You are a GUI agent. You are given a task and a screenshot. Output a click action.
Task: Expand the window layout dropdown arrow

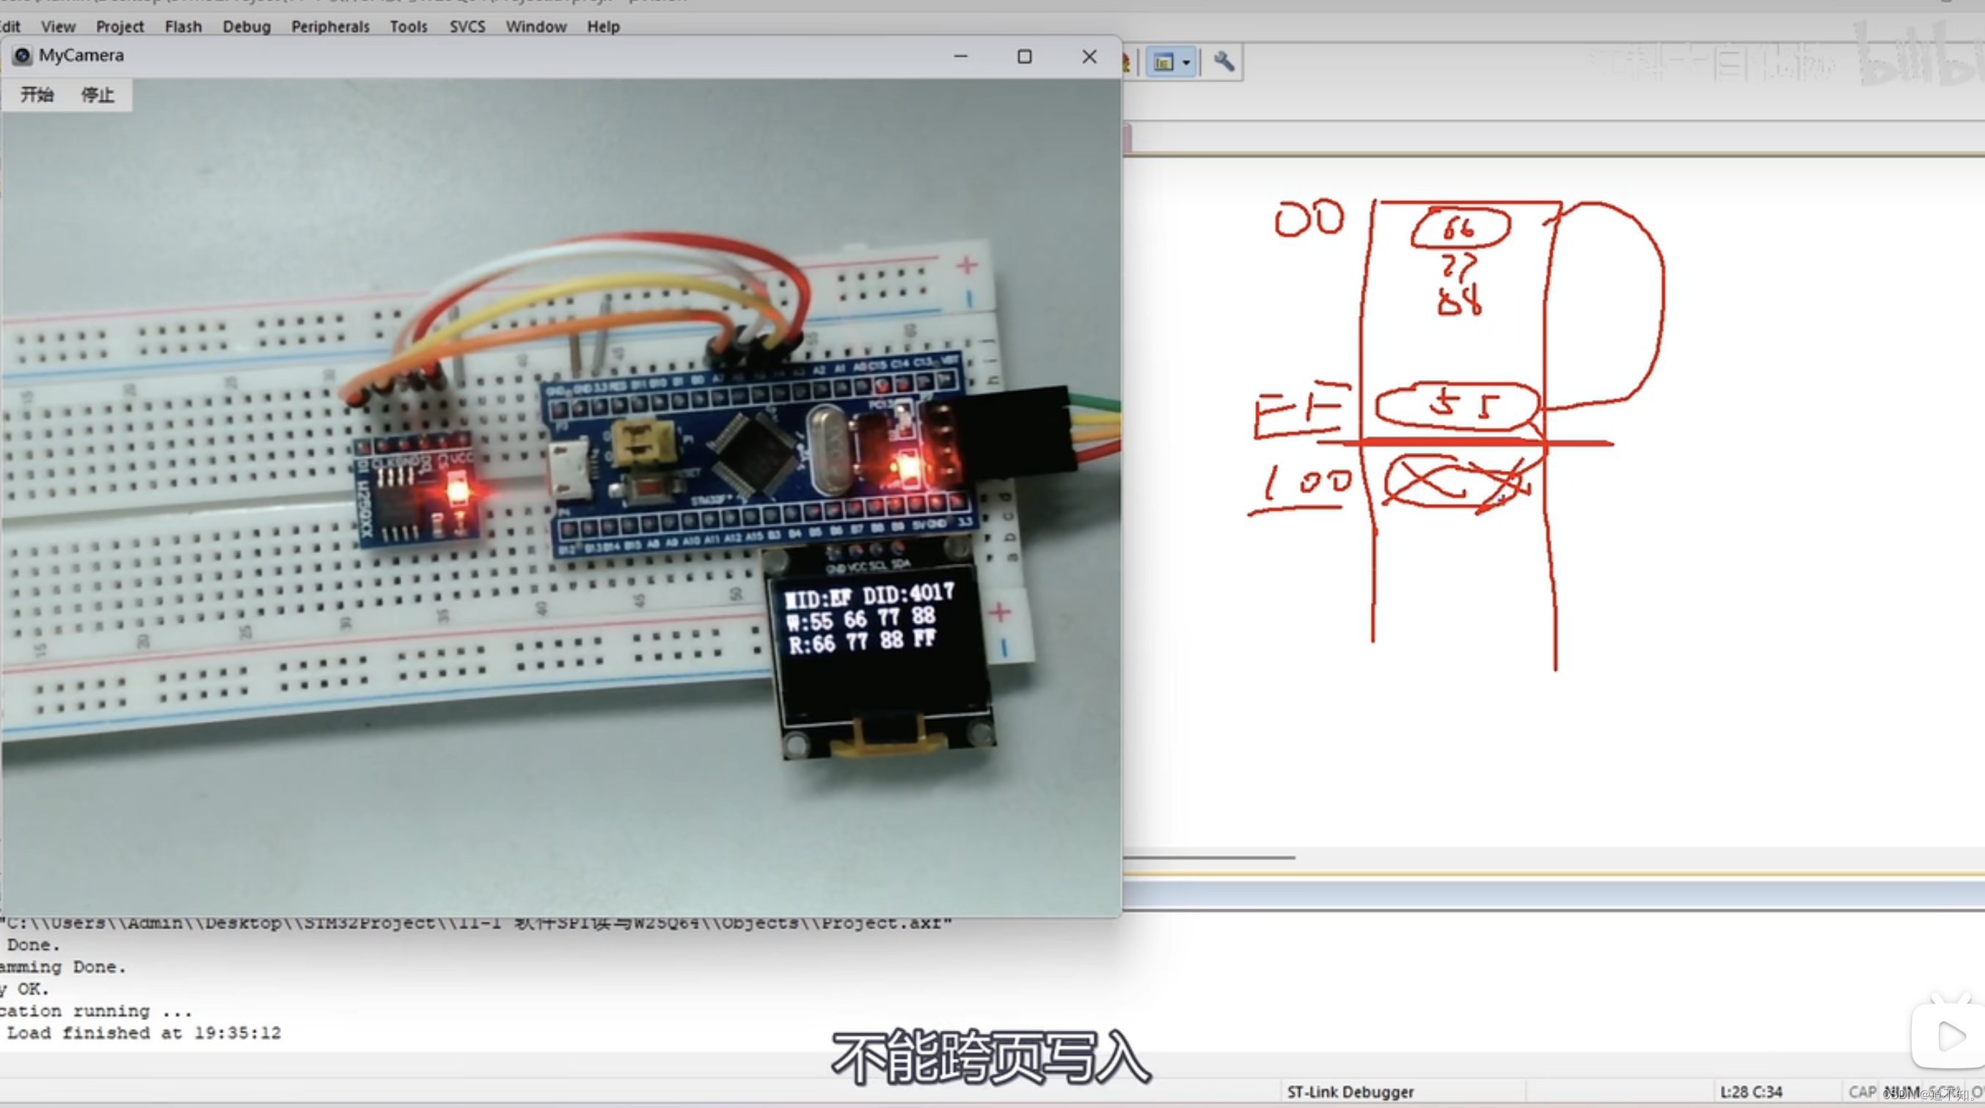click(1187, 62)
